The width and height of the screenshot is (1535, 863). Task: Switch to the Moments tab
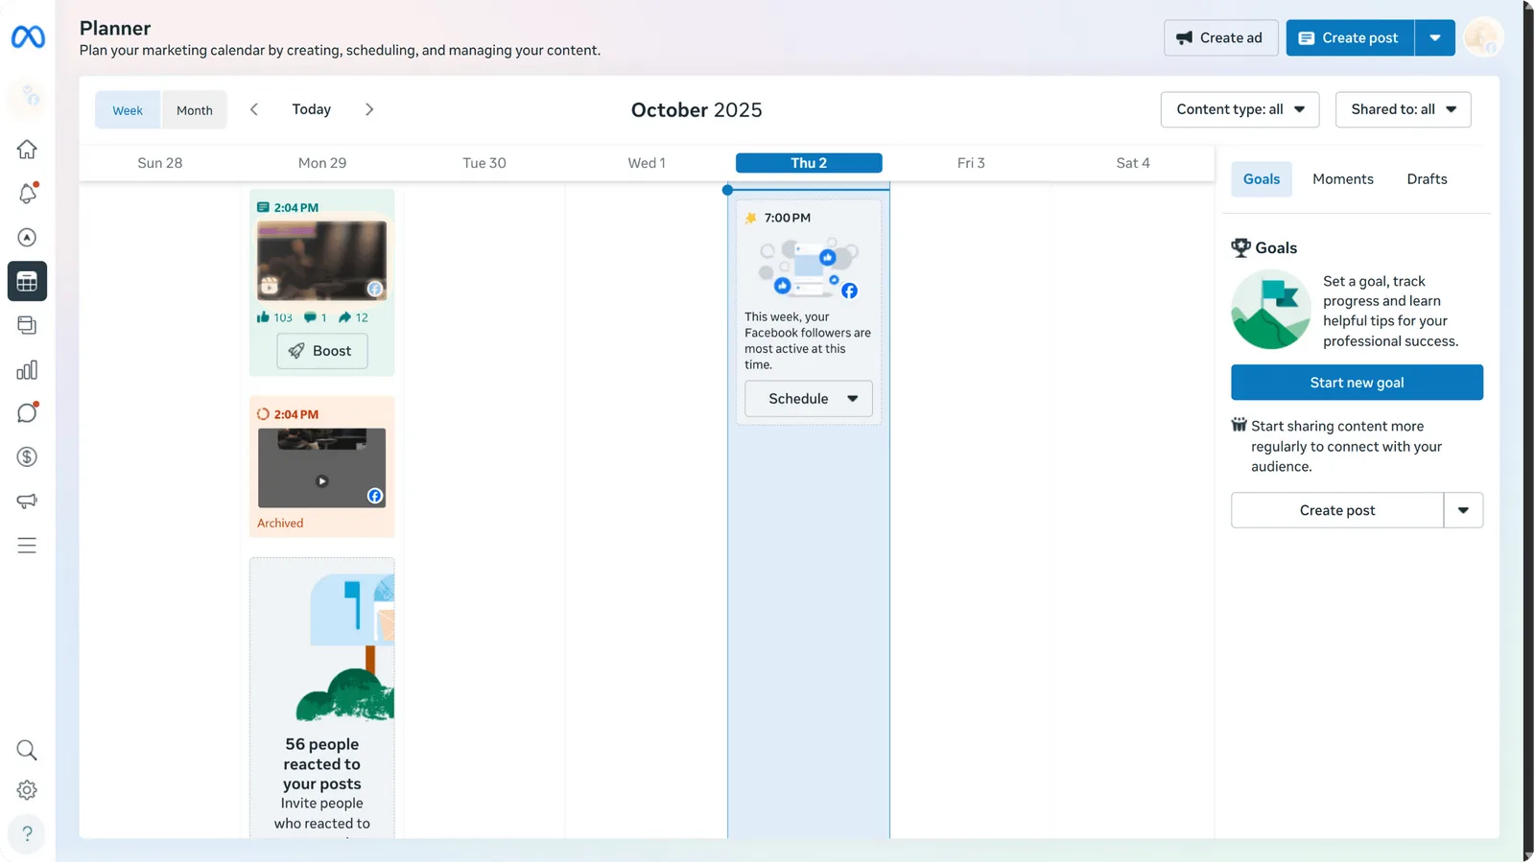tap(1342, 179)
